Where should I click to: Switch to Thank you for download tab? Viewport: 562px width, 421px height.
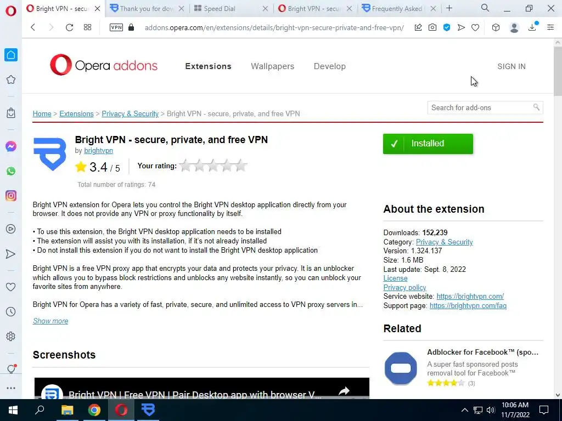142,9
